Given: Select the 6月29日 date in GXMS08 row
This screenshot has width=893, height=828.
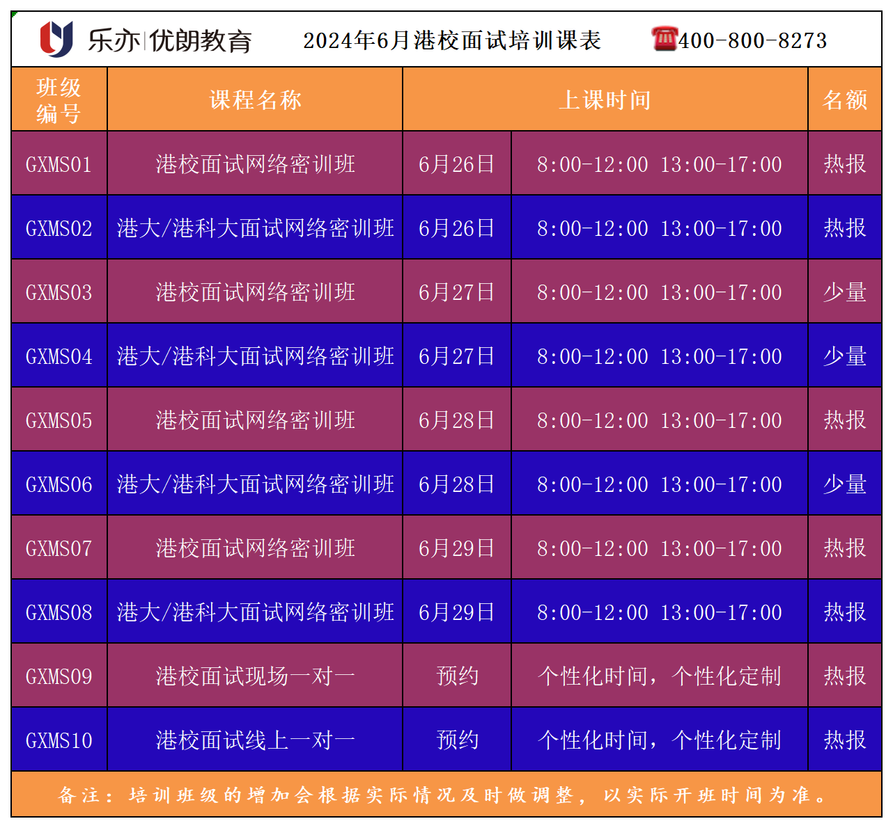Looking at the screenshot, I should click(456, 612).
